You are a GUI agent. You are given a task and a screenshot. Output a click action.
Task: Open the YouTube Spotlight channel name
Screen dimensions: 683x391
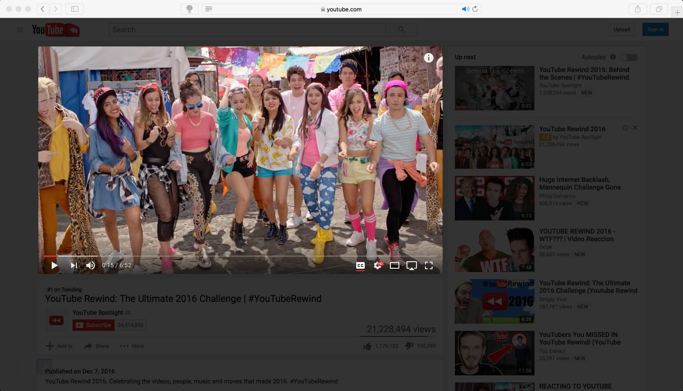point(98,312)
